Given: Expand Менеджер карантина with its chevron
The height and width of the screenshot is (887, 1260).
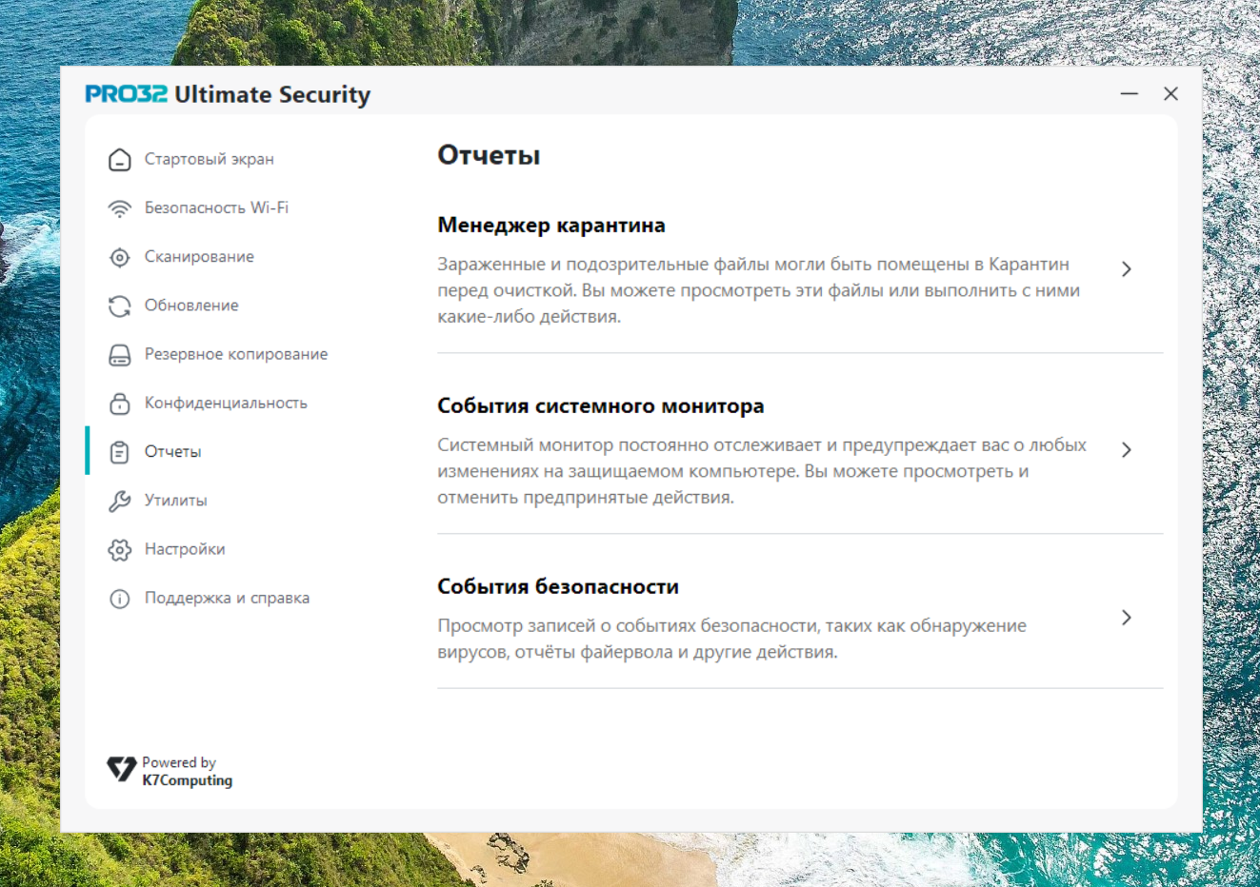Looking at the screenshot, I should click(1127, 269).
